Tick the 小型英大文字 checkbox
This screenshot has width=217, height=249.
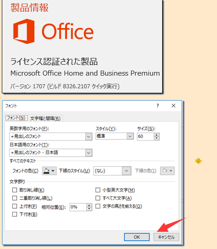click(x=98, y=190)
